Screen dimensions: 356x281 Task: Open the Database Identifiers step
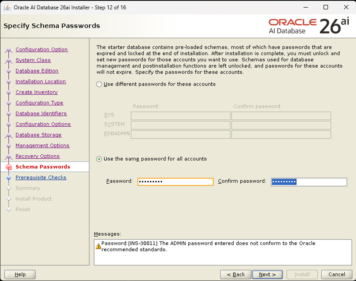click(41, 113)
